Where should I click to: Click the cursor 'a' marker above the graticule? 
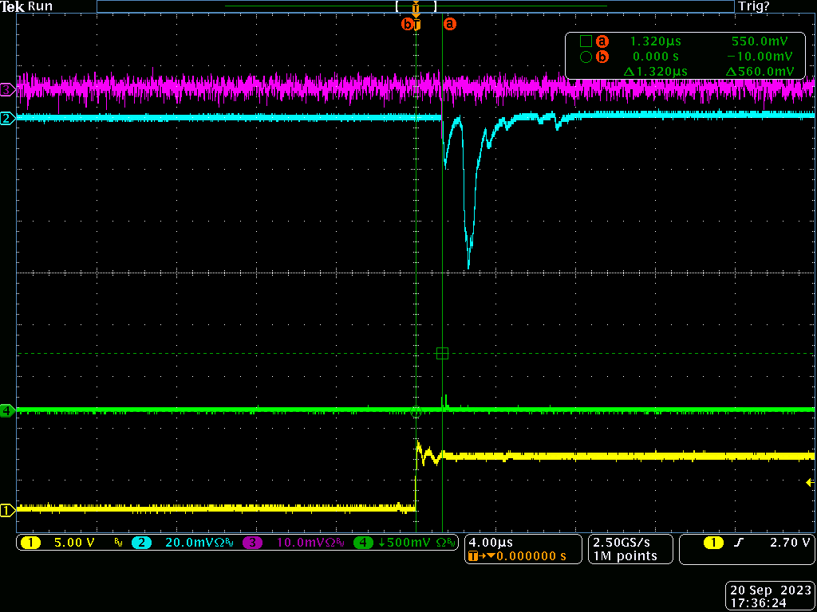pyautogui.click(x=450, y=24)
